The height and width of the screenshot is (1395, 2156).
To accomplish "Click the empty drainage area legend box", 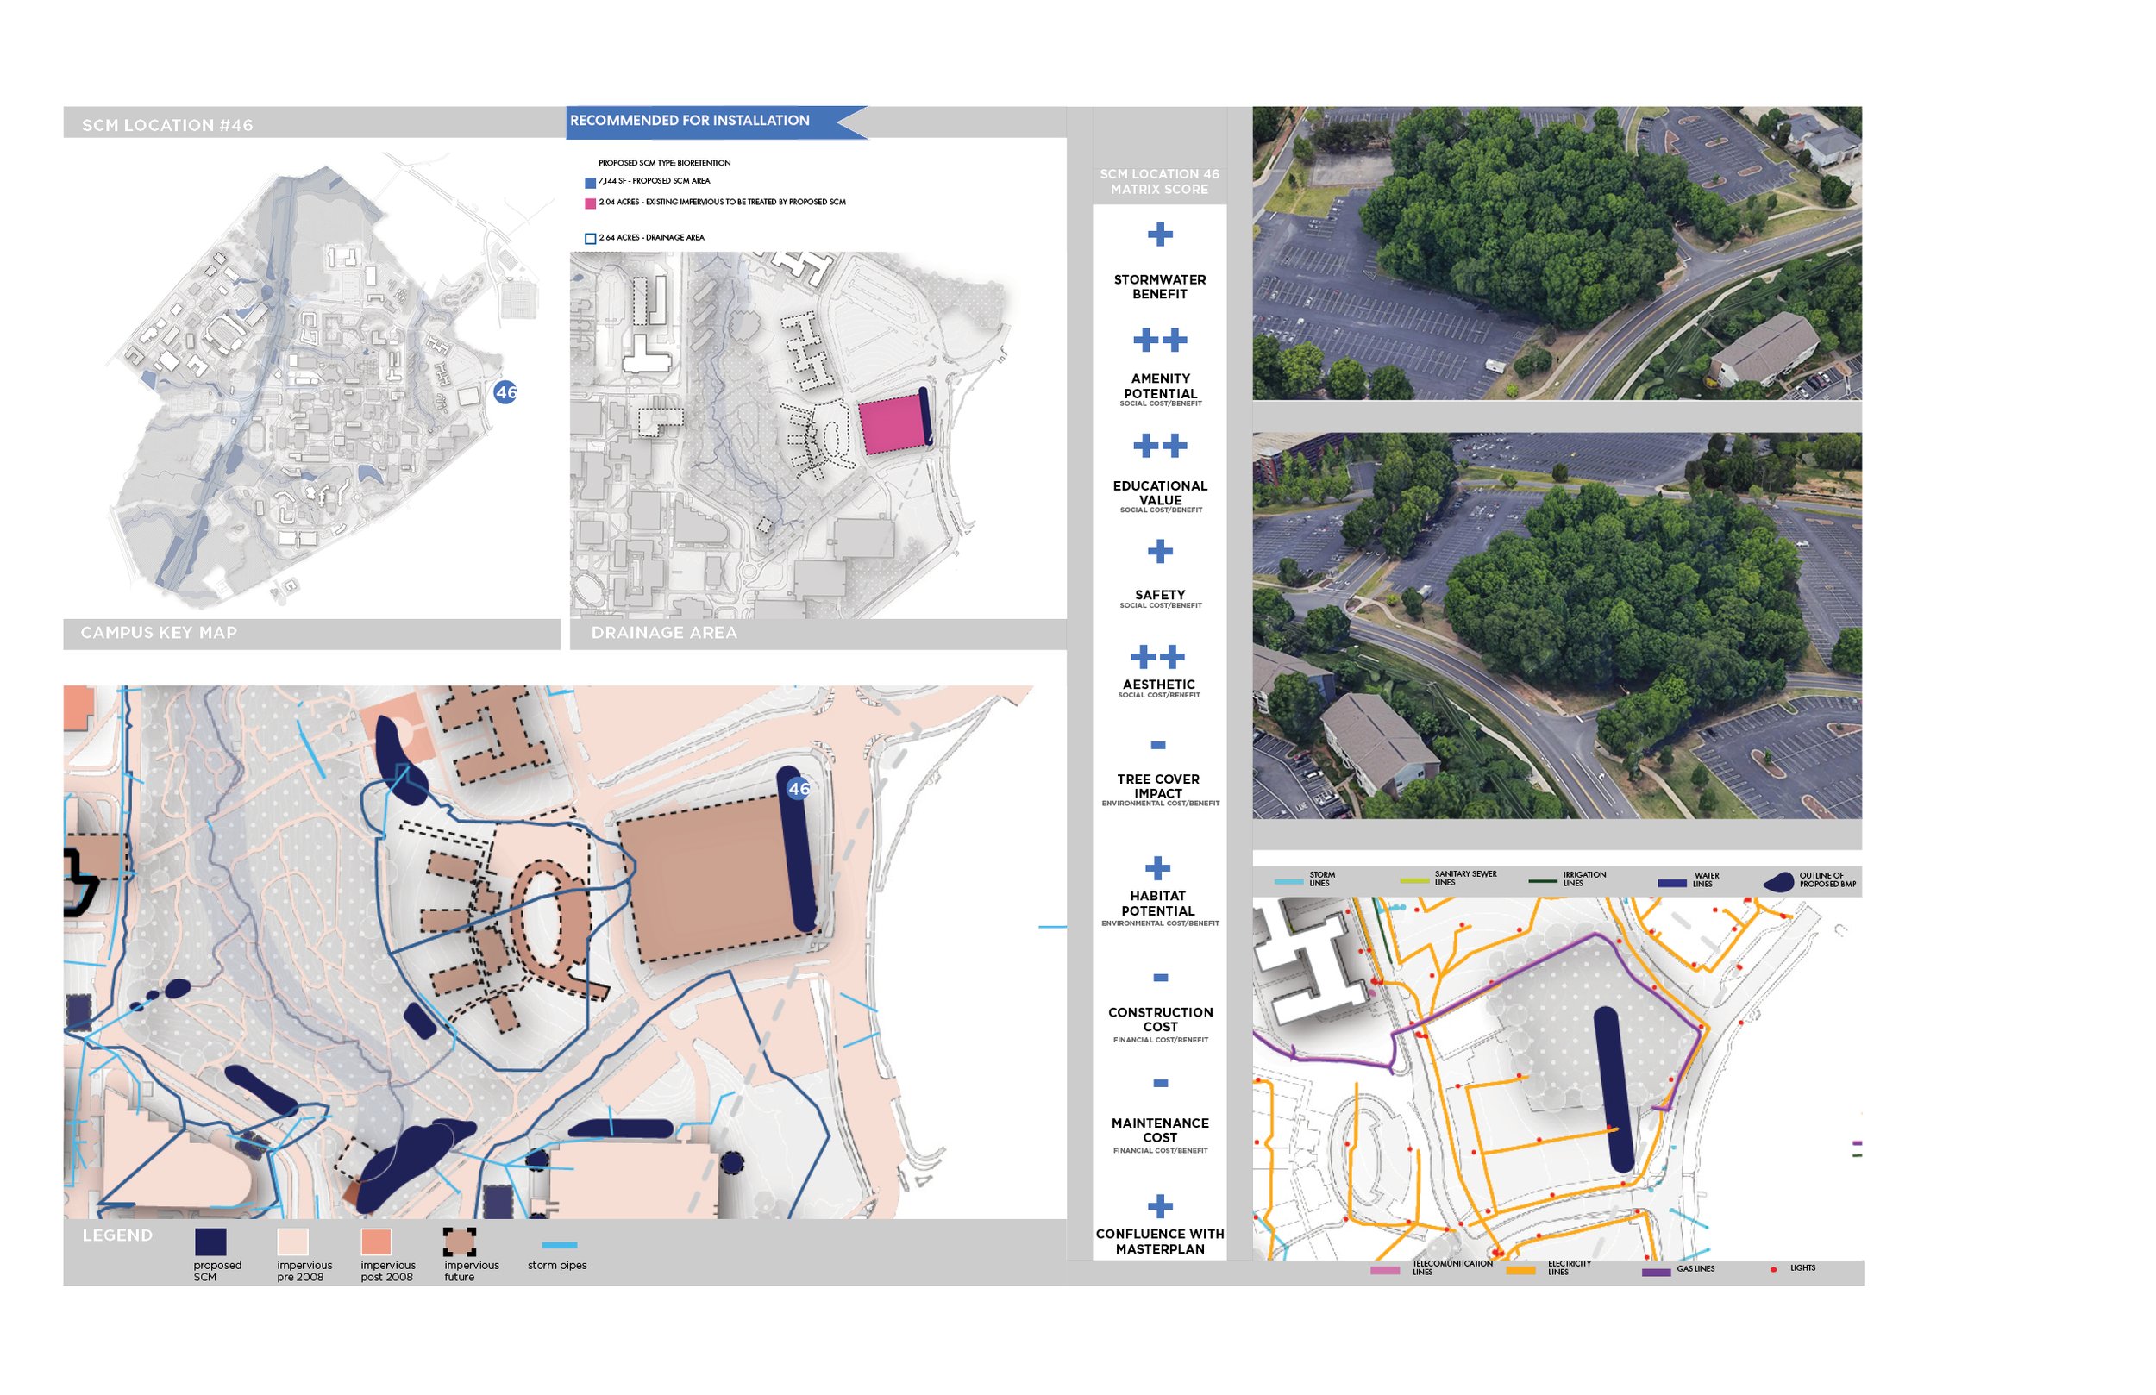I will (590, 238).
